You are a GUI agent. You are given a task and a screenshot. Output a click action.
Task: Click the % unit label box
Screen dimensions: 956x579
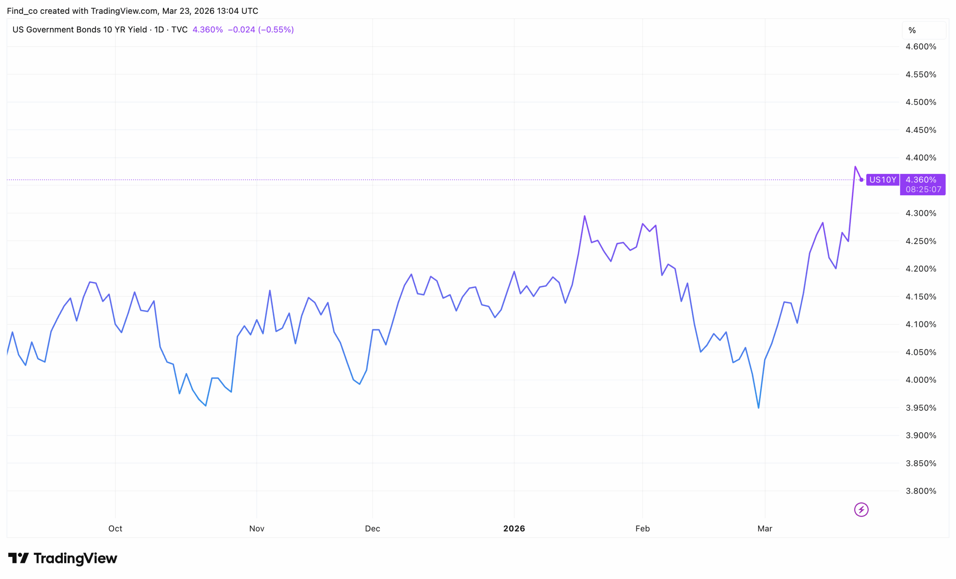924,30
